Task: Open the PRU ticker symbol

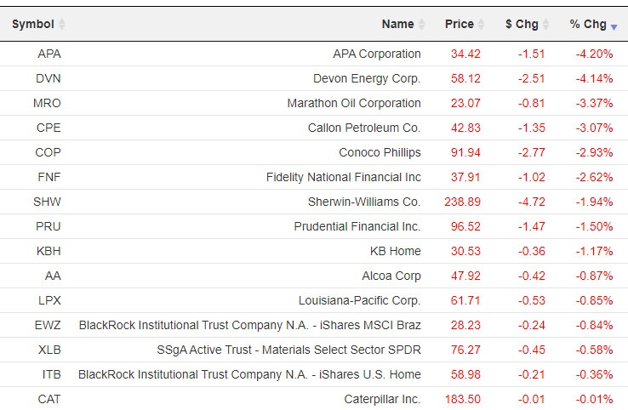Action: pos(49,226)
